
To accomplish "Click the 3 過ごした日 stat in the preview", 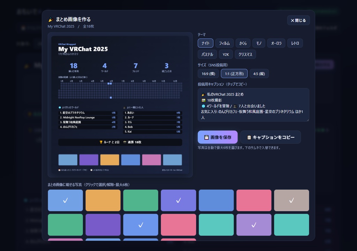I will point(166,67).
